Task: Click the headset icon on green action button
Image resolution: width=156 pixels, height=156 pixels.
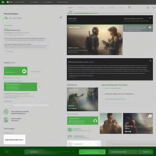Action: pos(95,120)
